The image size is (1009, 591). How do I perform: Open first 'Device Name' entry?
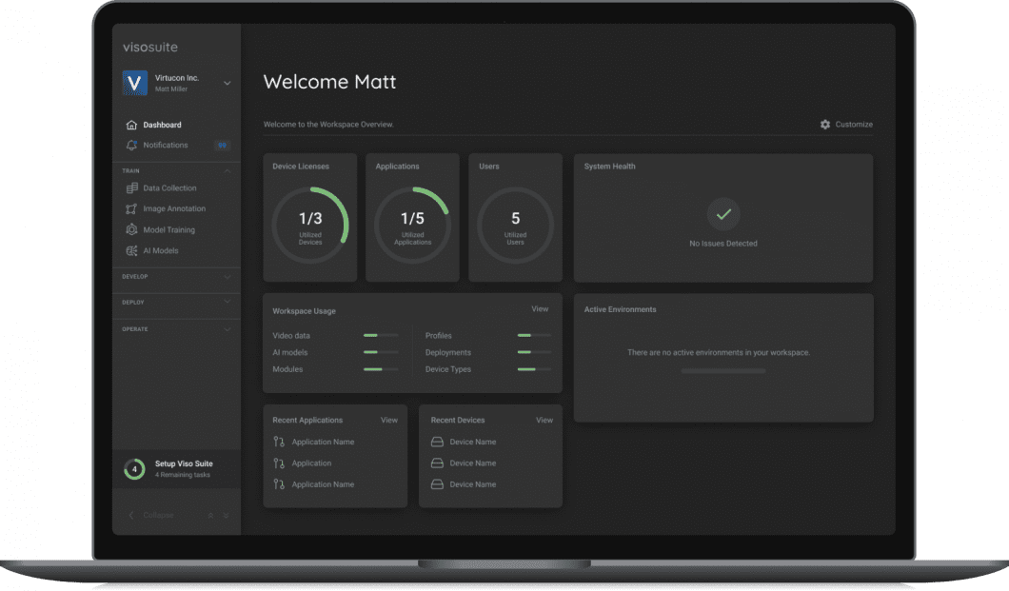pyautogui.click(x=473, y=442)
